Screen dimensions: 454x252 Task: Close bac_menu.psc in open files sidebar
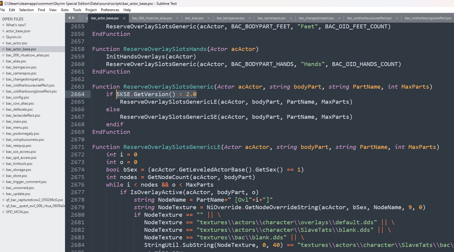click(x=3, y=128)
